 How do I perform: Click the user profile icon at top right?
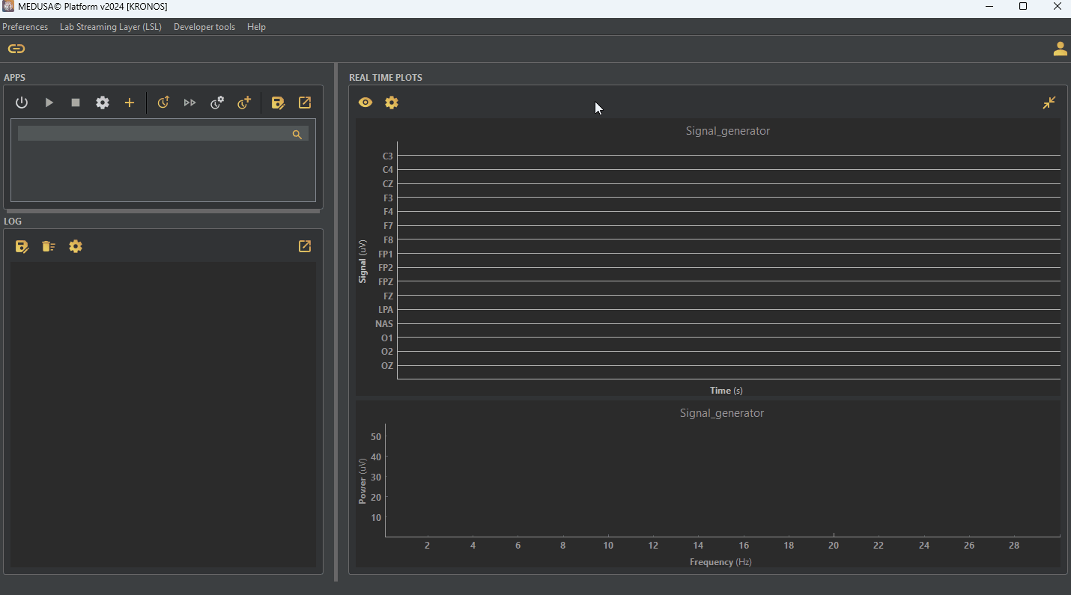coord(1060,49)
